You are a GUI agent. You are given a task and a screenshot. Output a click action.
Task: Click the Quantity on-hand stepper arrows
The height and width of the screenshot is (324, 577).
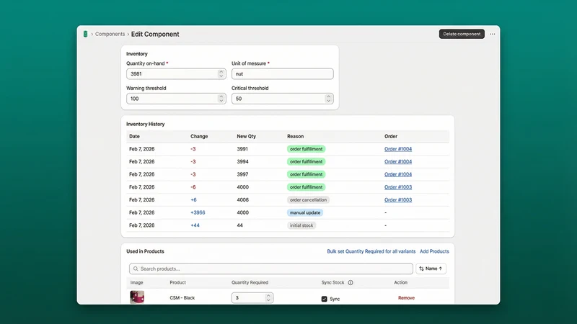pos(221,74)
